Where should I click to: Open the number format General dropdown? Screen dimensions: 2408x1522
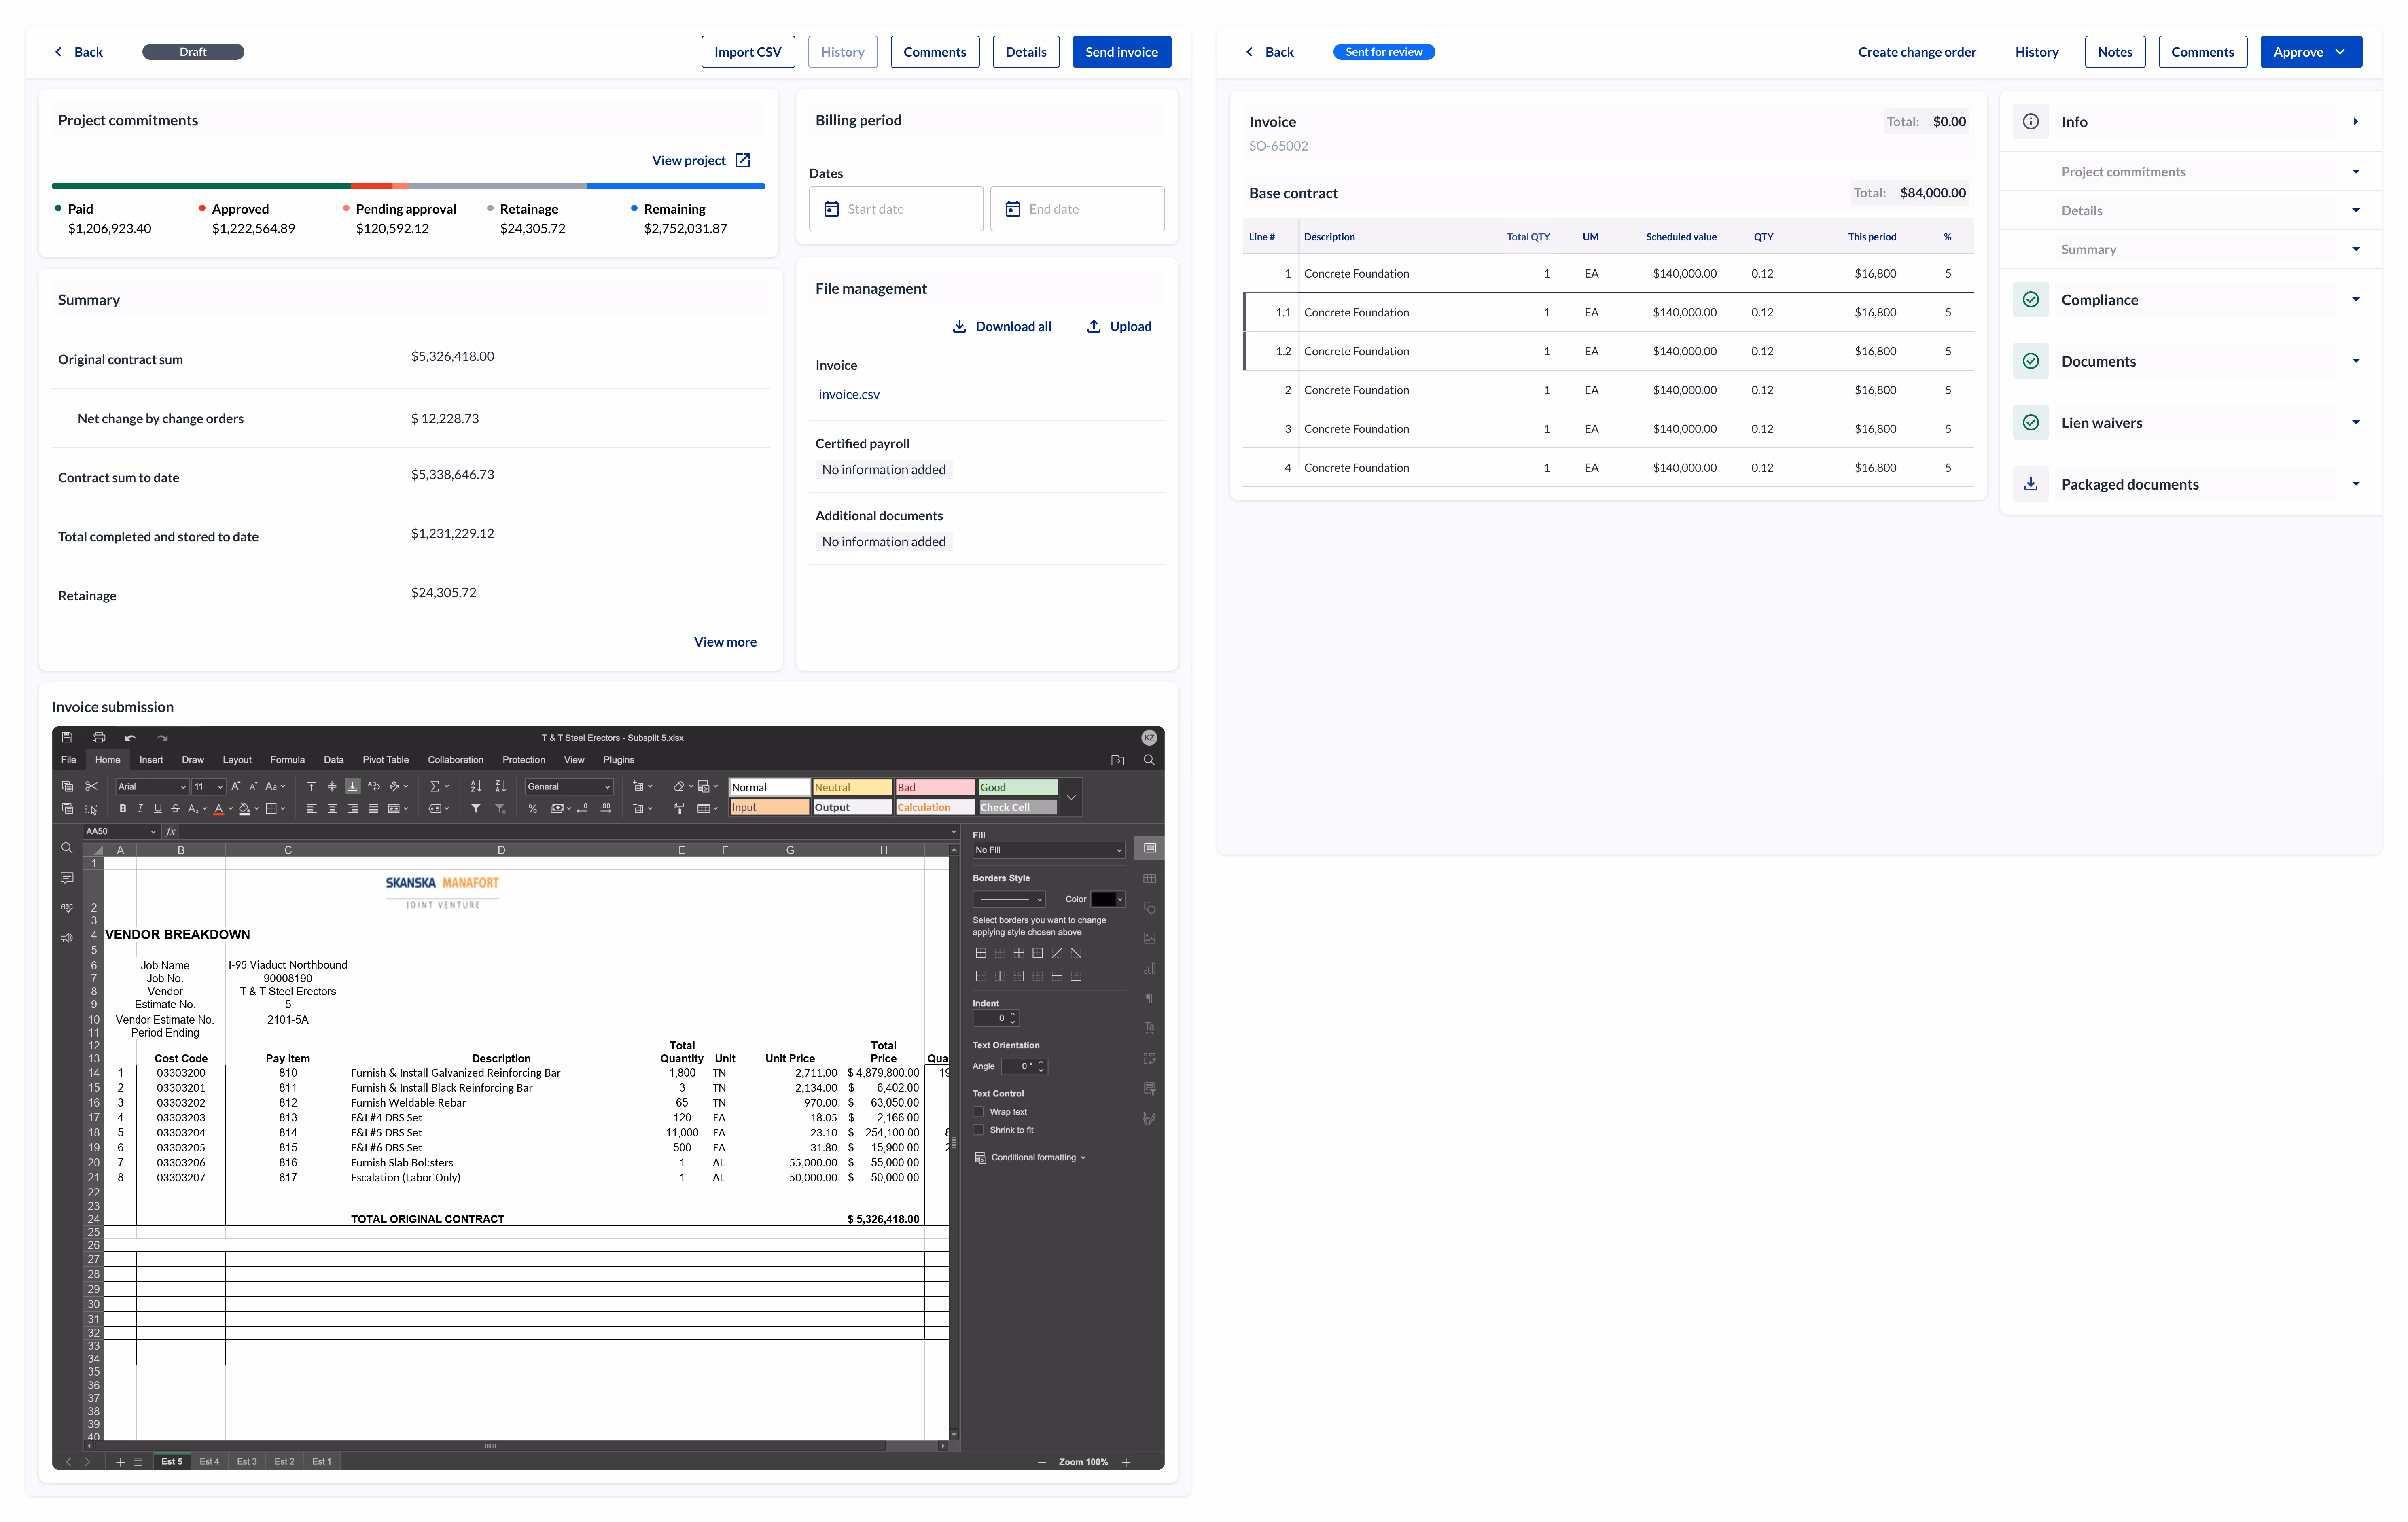coord(568,786)
